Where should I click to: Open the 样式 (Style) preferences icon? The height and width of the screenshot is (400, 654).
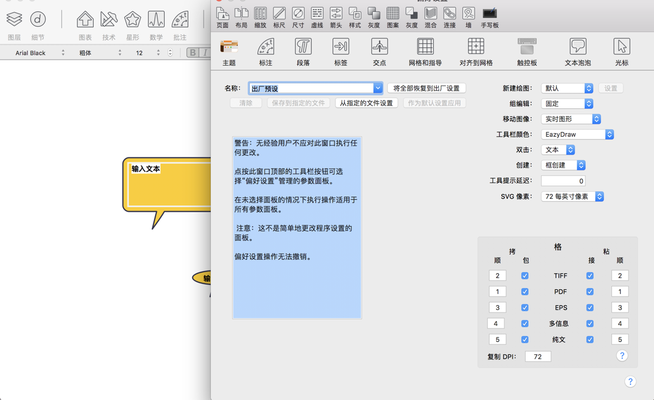(355, 17)
